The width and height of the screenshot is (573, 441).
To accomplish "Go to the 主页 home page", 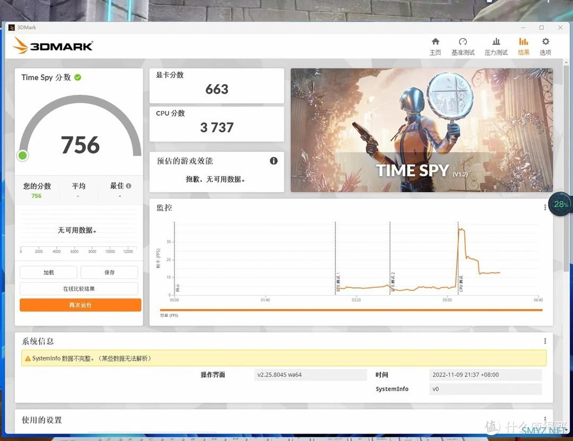I will pyautogui.click(x=435, y=47).
